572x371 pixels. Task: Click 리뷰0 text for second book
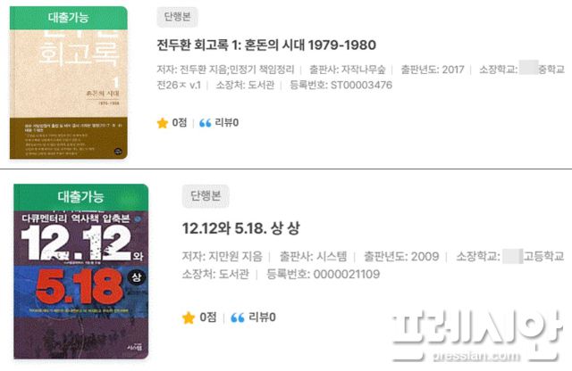coord(262,317)
